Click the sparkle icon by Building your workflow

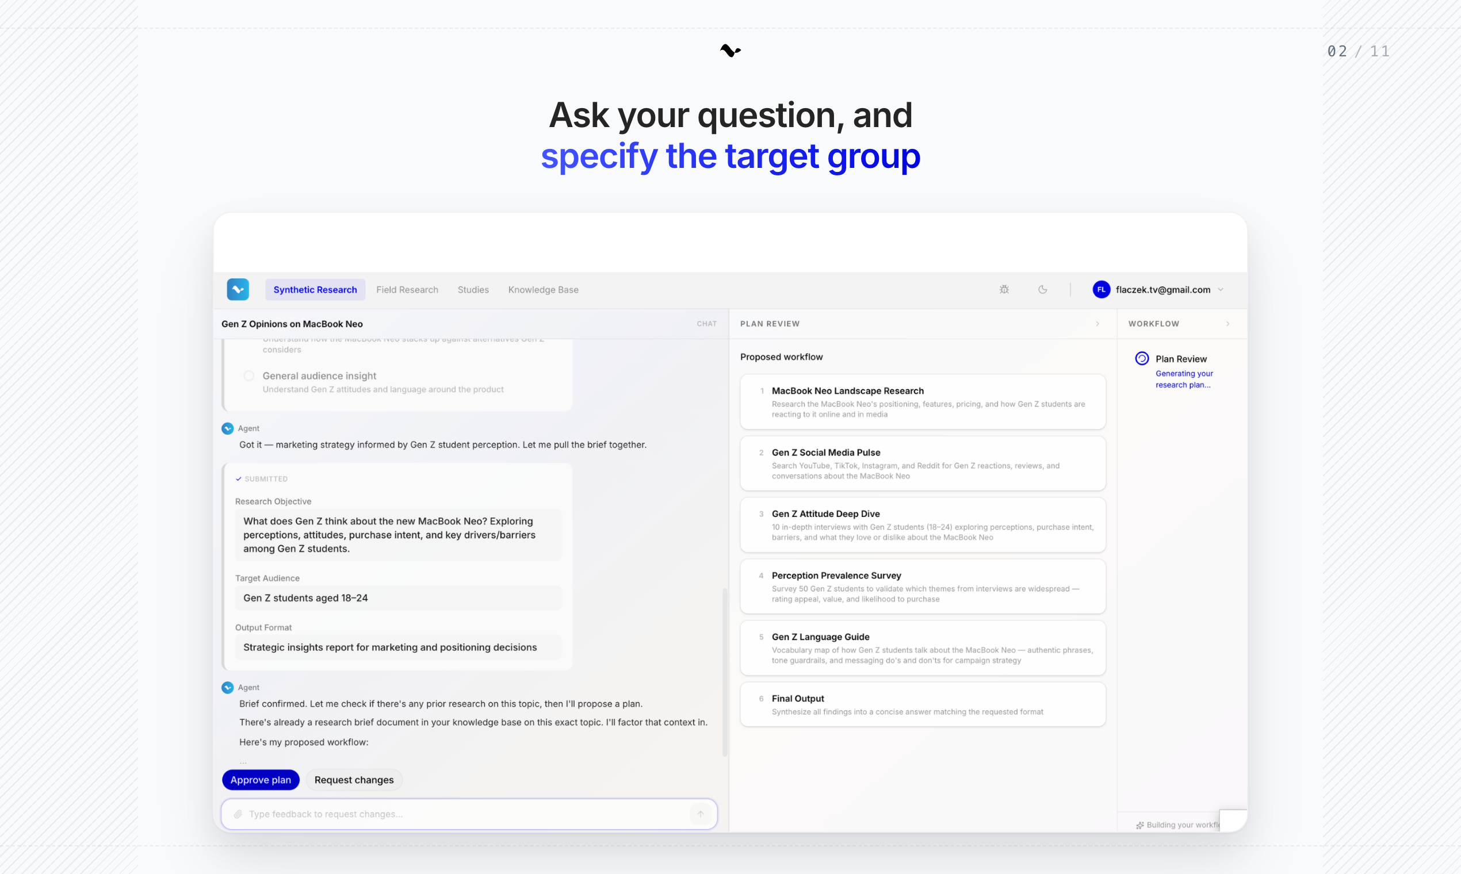click(1139, 825)
